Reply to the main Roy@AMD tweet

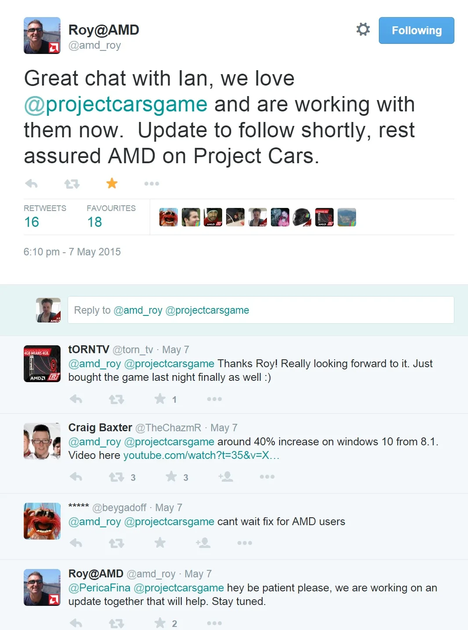click(32, 183)
